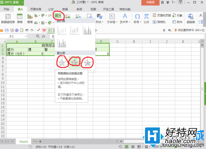This screenshot has width=206, height=149.
Task: Switch to the 开发工具 tab
Action: (108, 9)
